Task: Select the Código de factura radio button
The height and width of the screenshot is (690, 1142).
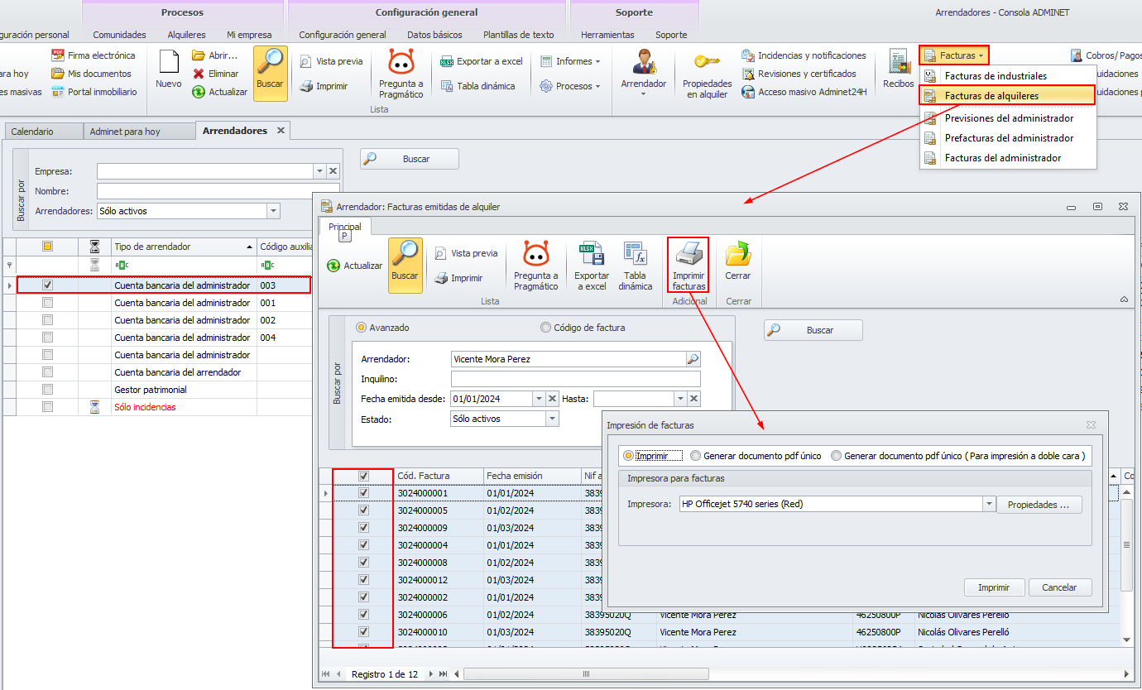Action: 545,328
